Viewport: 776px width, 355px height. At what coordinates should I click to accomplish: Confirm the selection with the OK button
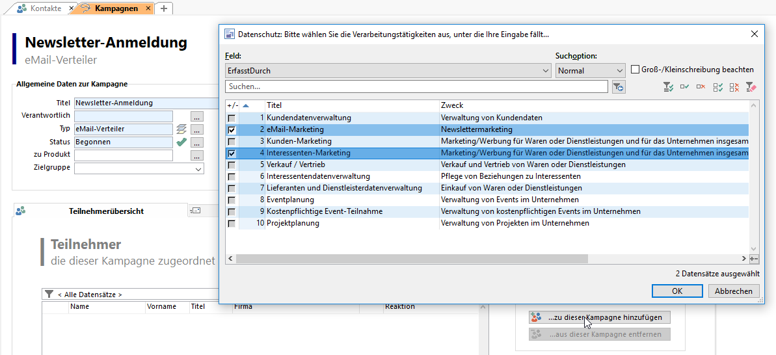(x=677, y=291)
